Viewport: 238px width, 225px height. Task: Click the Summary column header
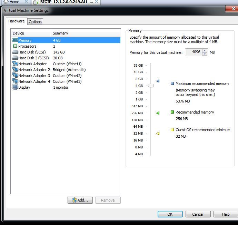(x=86, y=33)
